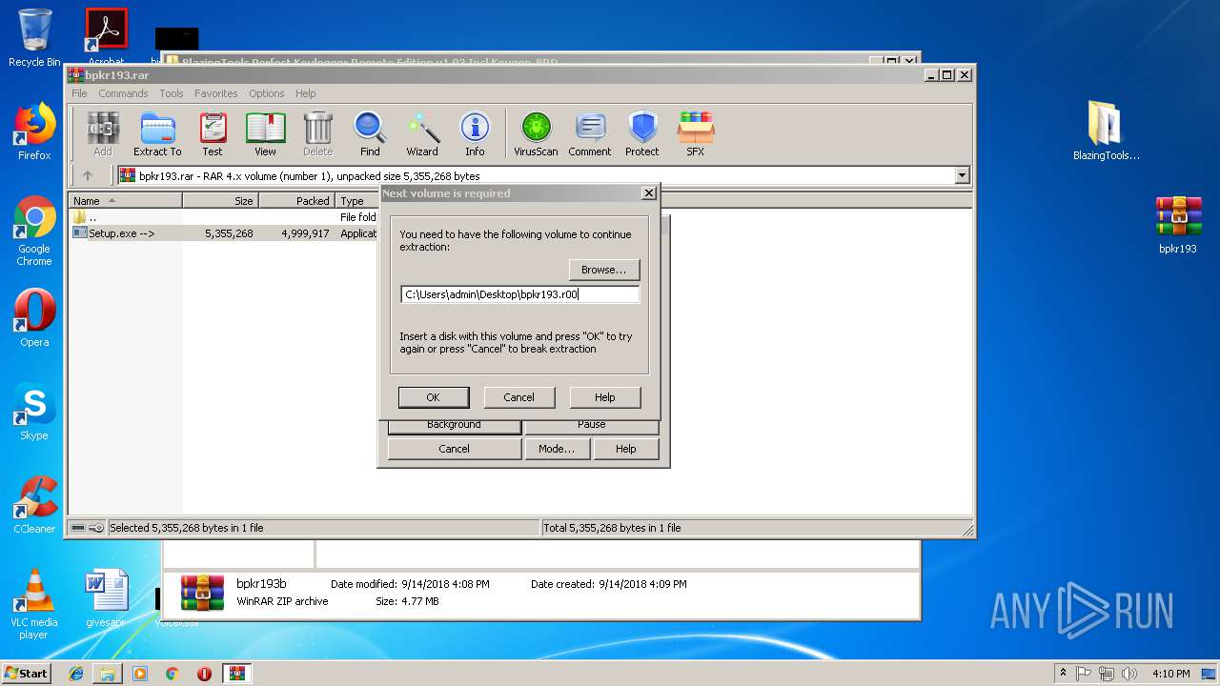The width and height of the screenshot is (1220, 686).
Task: Click Help beside the Mode... button
Action: pyautogui.click(x=625, y=449)
